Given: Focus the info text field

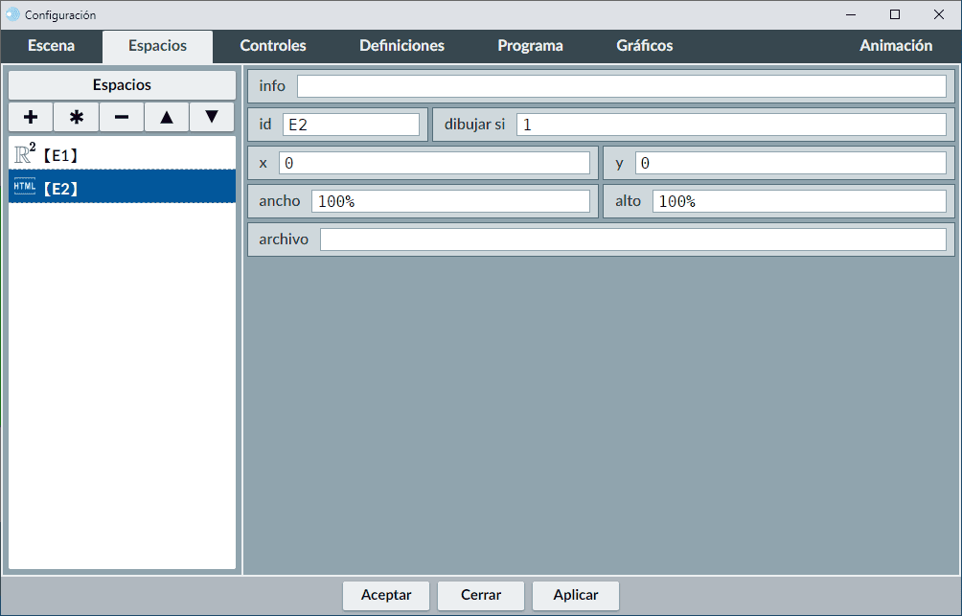Looking at the screenshot, I should click(621, 86).
